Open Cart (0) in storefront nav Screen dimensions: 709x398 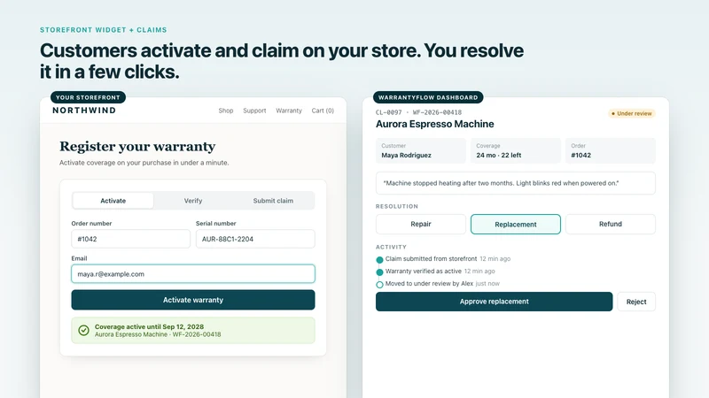pos(323,111)
